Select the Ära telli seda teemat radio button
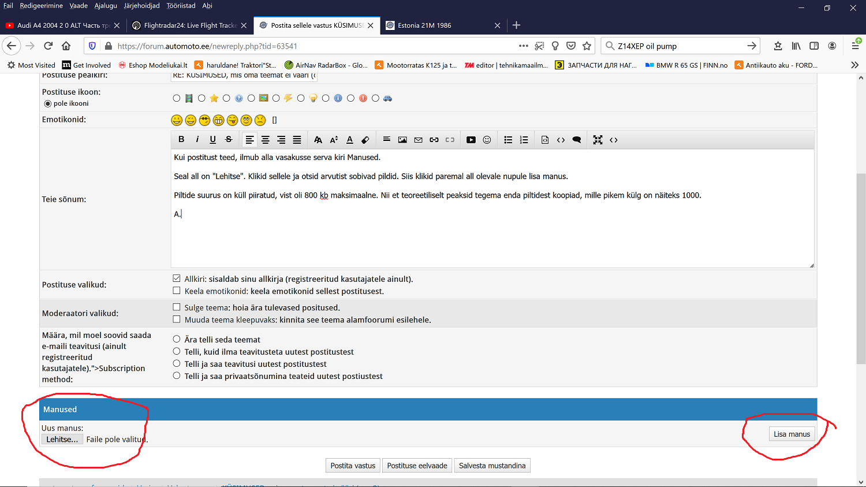Image resolution: width=866 pixels, height=487 pixels. (177, 339)
